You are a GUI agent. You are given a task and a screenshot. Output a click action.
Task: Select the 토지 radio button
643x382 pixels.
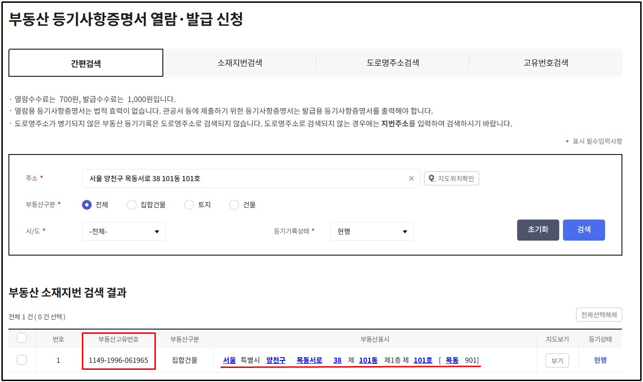click(x=189, y=205)
